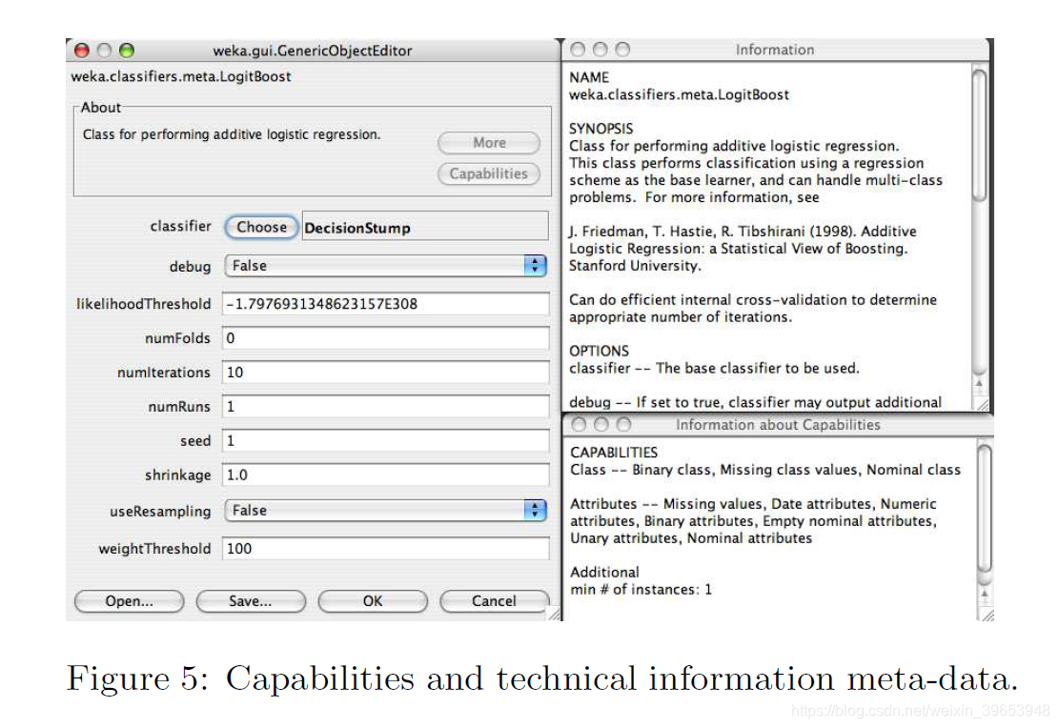Click the likelihoodThreshold input field

pyautogui.click(x=386, y=304)
